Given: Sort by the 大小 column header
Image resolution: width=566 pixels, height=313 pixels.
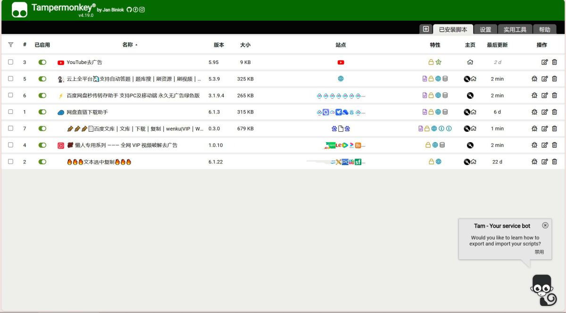Looking at the screenshot, I should (245, 45).
